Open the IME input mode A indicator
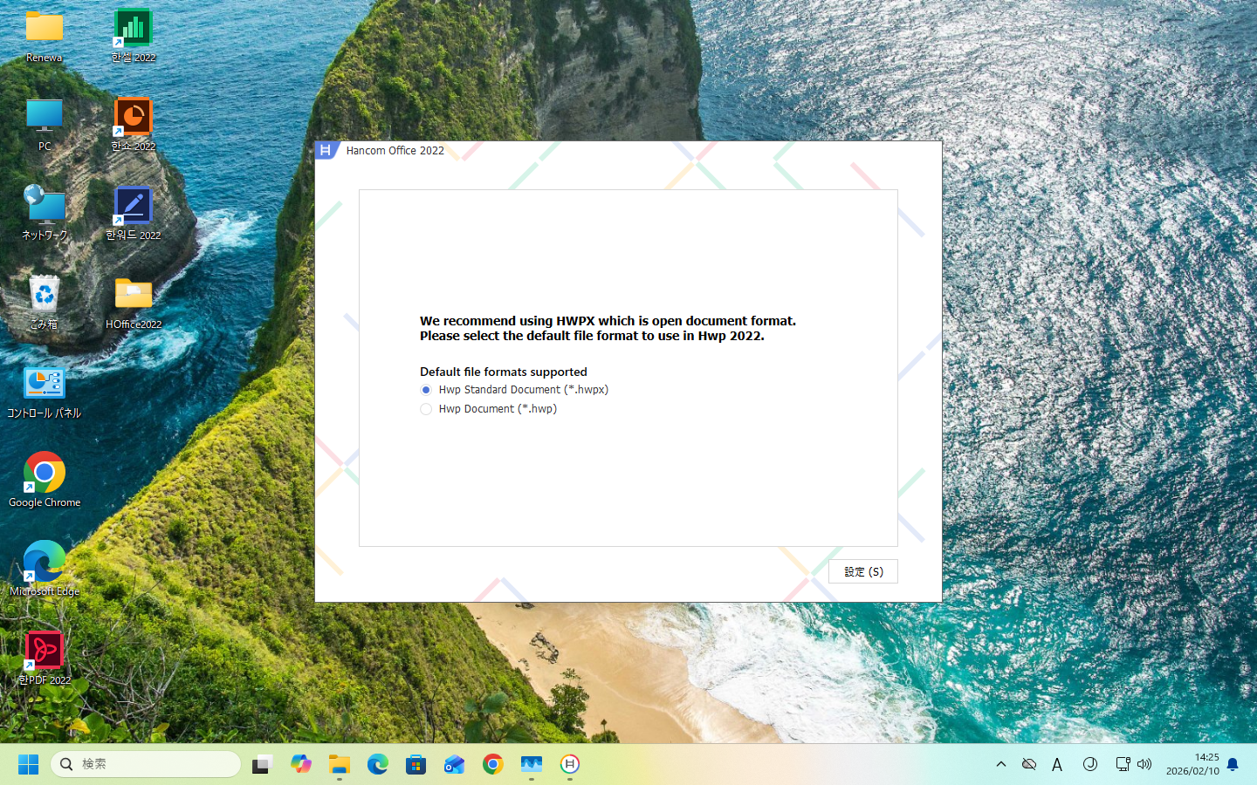 [1057, 764]
